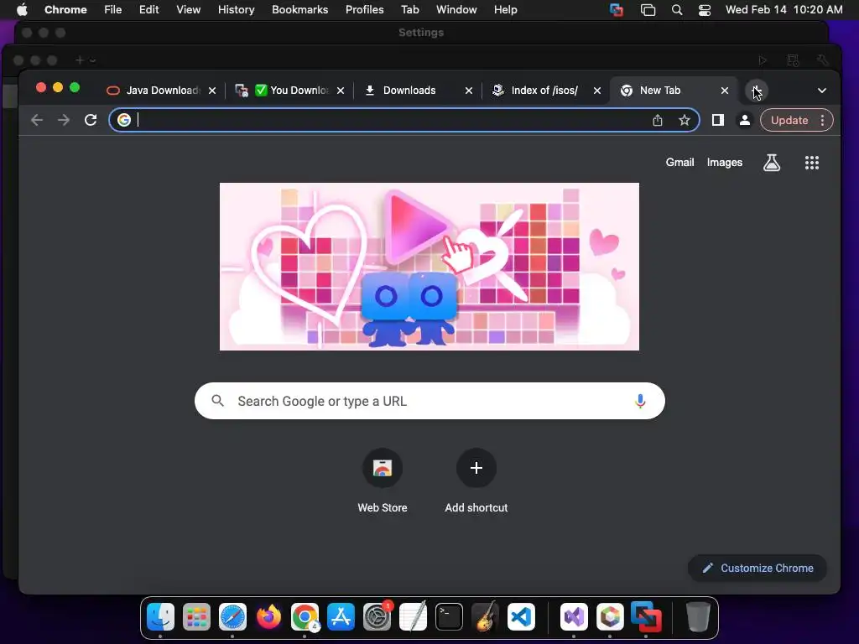
Task: Click the Google icon in address bar
Action: click(x=124, y=120)
